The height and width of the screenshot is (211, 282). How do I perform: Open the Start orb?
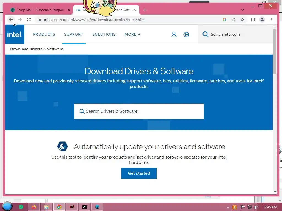tap(7, 206)
